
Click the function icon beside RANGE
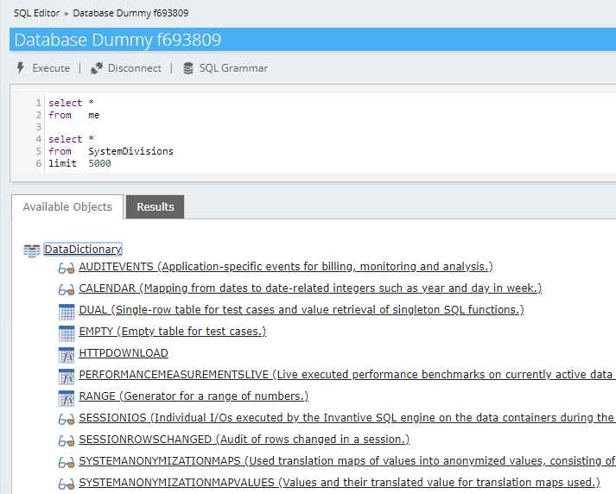(x=67, y=398)
